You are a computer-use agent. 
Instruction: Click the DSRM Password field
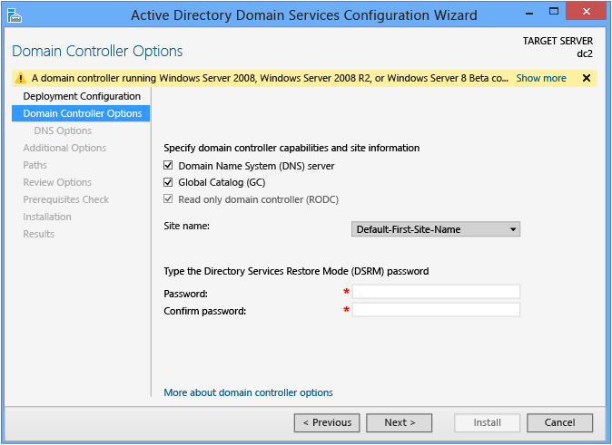pyautogui.click(x=436, y=292)
